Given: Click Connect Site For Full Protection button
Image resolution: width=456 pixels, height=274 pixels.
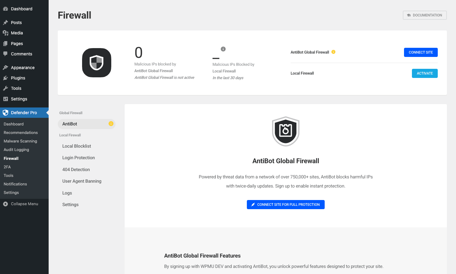Looking at the screenshot, I should click(286, 205).
